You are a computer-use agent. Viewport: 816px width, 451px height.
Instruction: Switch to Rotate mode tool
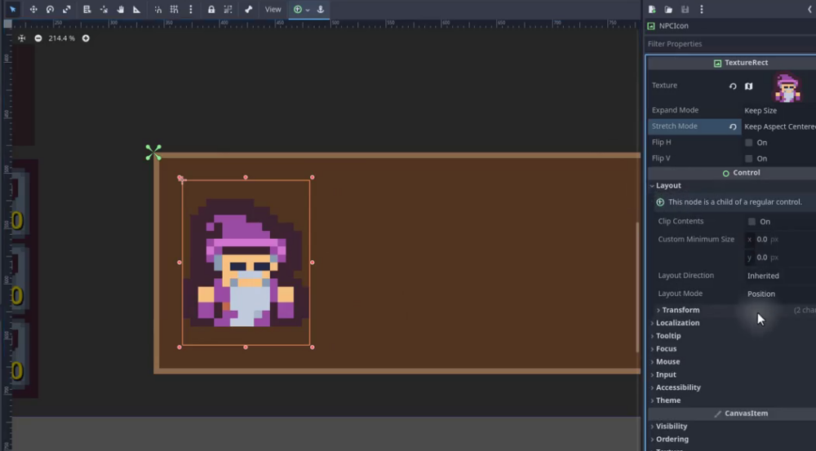point(50,9)
